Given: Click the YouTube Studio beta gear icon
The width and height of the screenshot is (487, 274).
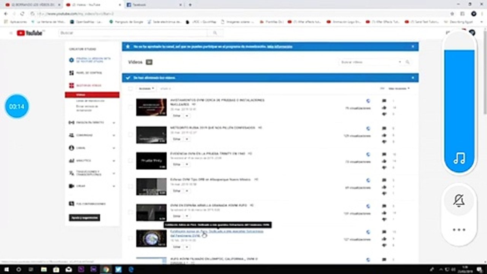Looking at the screenshot, I should (x=71, y=60).
